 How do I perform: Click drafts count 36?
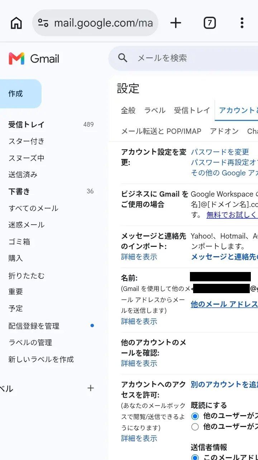pyautogui.click(x=90, y=191)
